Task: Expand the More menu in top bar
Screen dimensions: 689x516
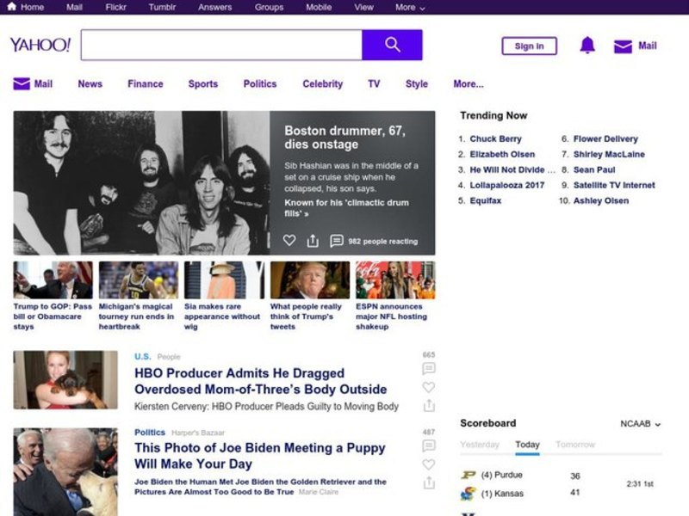Action: pyautogui.click(x=410, y=7)
